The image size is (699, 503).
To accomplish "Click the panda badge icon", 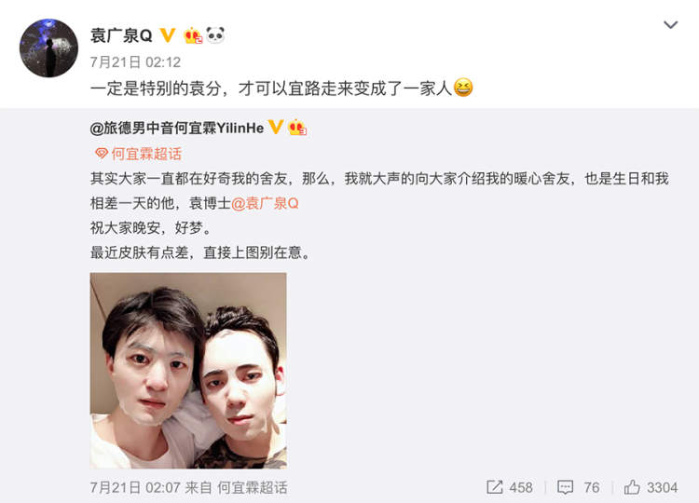I will (x=215, y=34).
